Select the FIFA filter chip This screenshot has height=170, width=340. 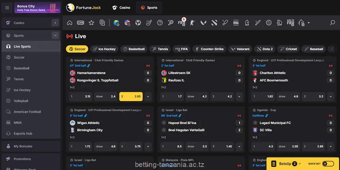[182, 49]
